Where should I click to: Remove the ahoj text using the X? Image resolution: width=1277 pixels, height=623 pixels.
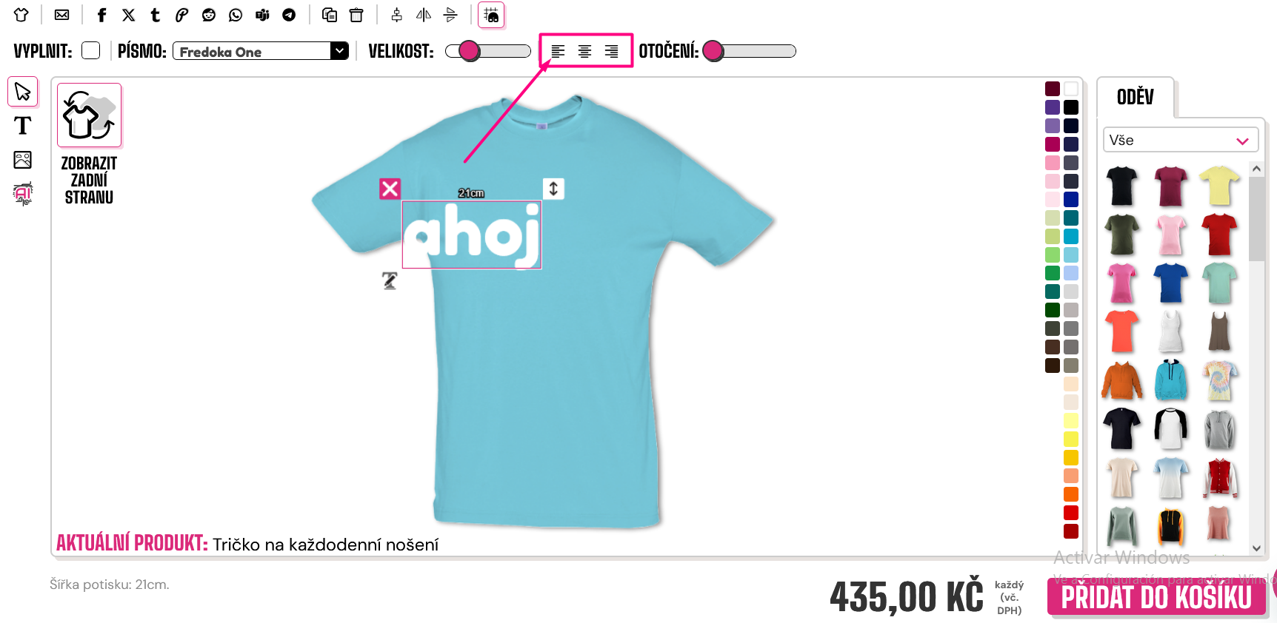point(390,189)
